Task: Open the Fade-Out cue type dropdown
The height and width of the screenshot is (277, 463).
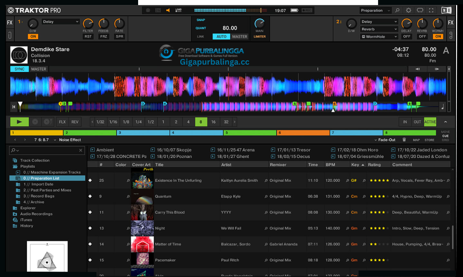Action: pyautogui.click(x=385, y=140)
